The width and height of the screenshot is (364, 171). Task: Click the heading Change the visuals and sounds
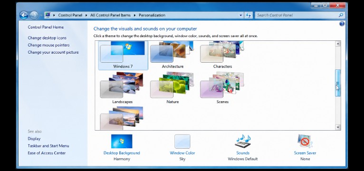145,29
